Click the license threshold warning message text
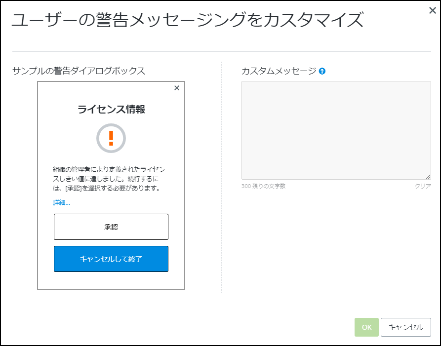The height and width of the screenshot is (346, 441). (x=109, y=179)
